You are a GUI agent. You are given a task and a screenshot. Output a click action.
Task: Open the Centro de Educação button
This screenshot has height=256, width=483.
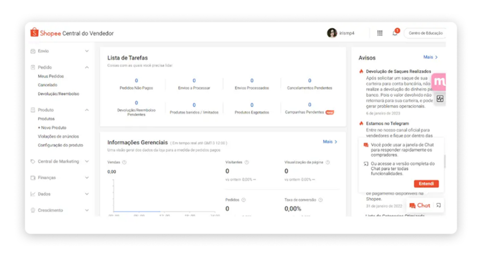(425, 33)
